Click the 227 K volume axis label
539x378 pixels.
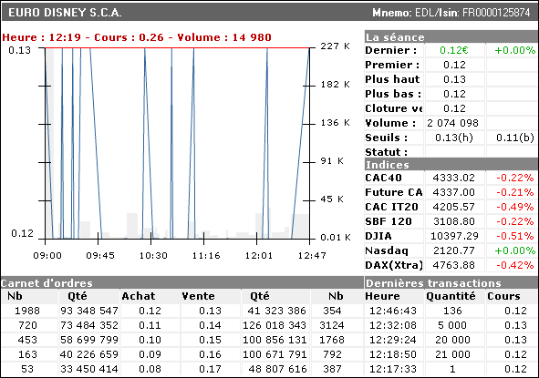pos(335,46)
